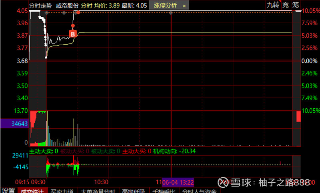
Task: Click the 最新: 4.05 latest price text
Action: [x=134, y=6]
